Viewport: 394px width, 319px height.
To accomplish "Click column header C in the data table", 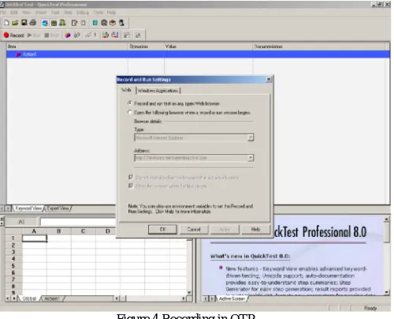I will tap(83, 231).
